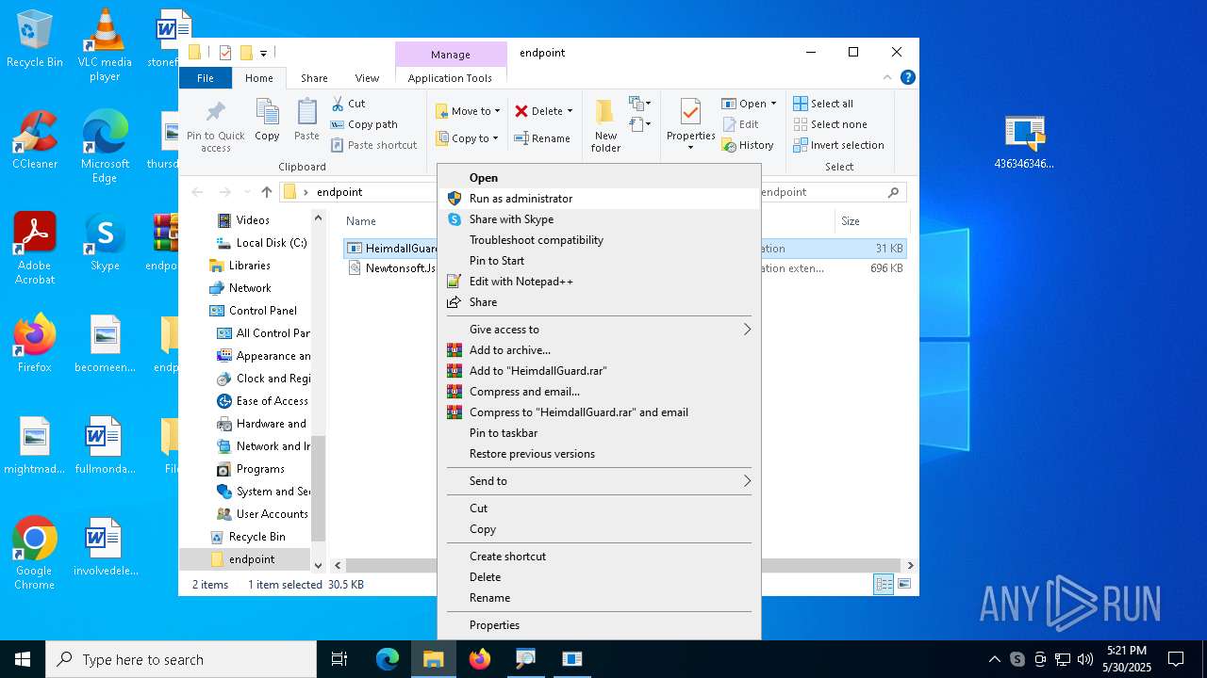Open Windows Start menu
This screenshot has width=1207, height=678.
tap(23, 659)
